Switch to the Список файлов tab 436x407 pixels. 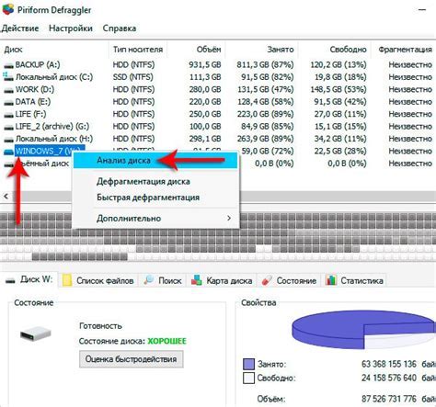pyautogui.click(x=98, y=280)
